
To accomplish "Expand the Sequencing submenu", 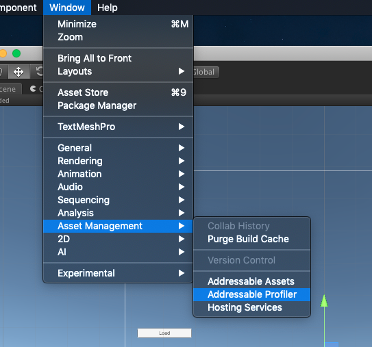I will [x=118, y=200].
